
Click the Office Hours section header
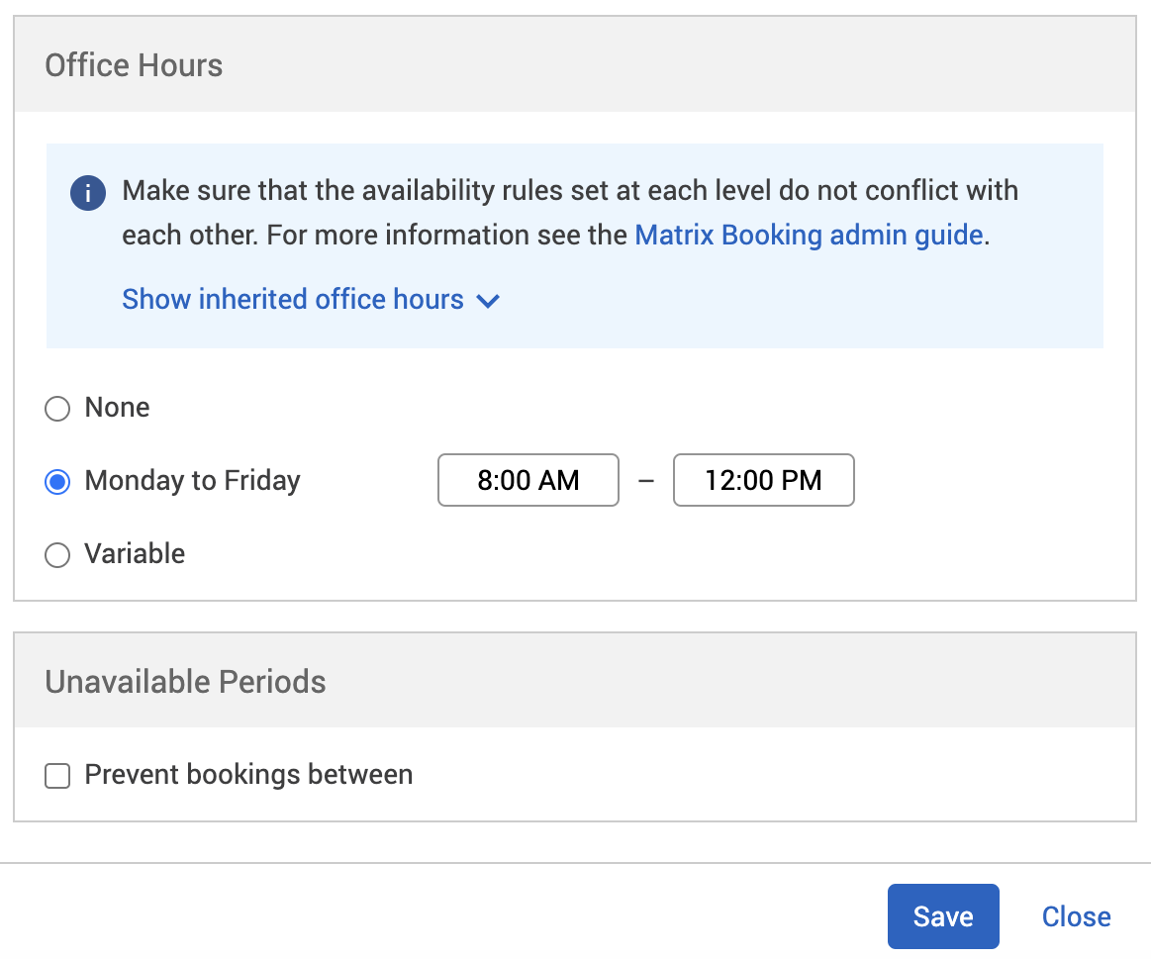point(135,65)
